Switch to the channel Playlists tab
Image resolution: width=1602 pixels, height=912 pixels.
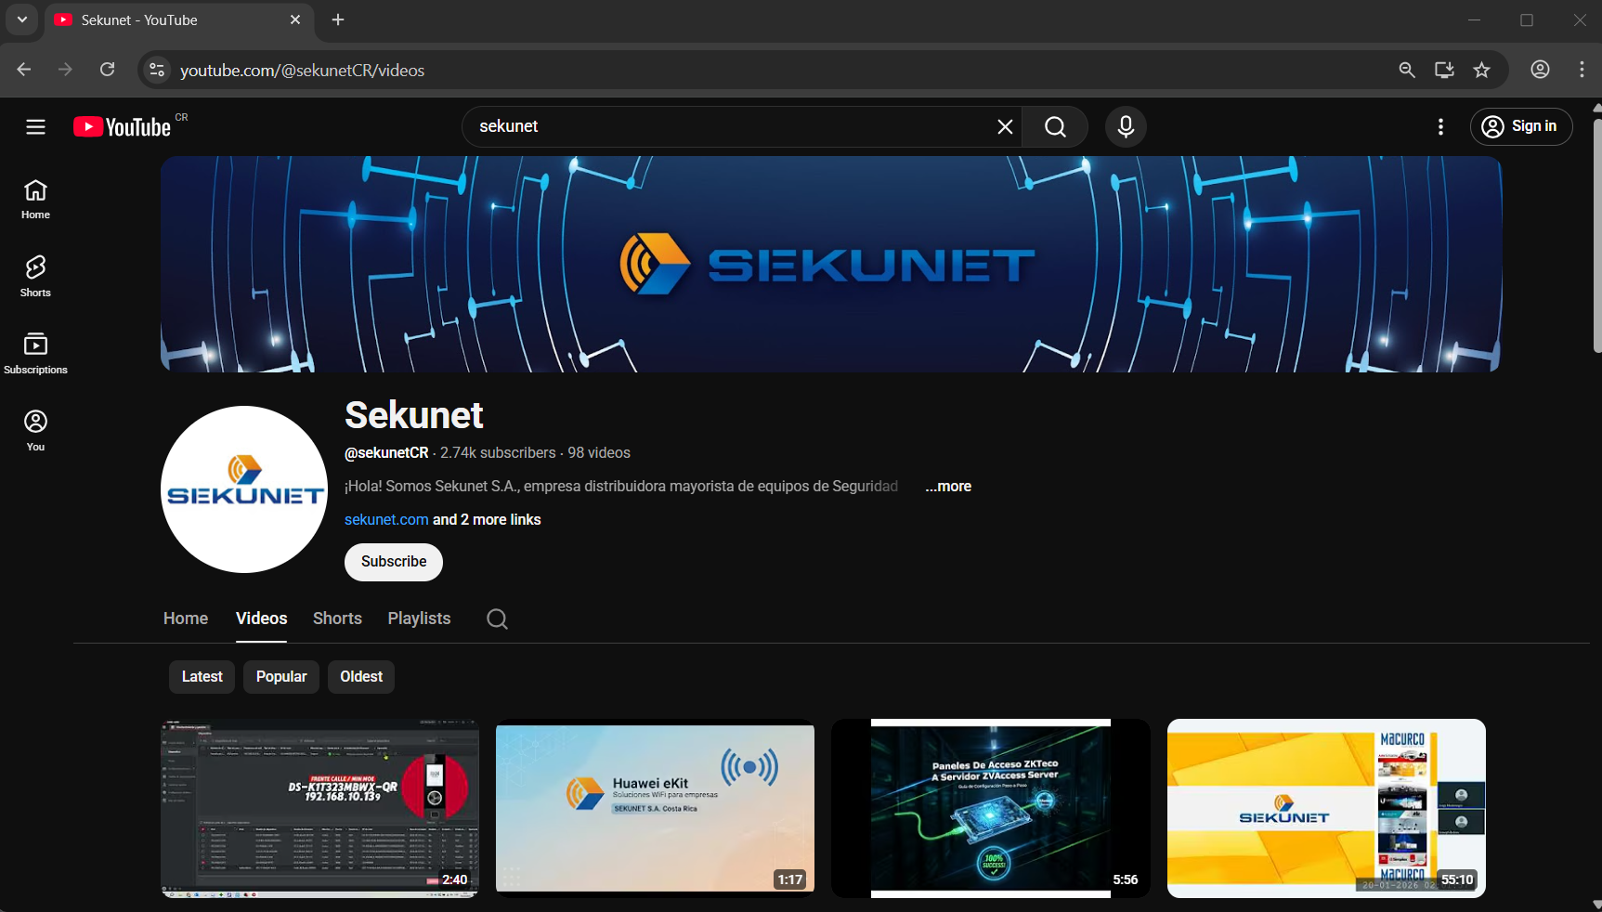(419, 619)
